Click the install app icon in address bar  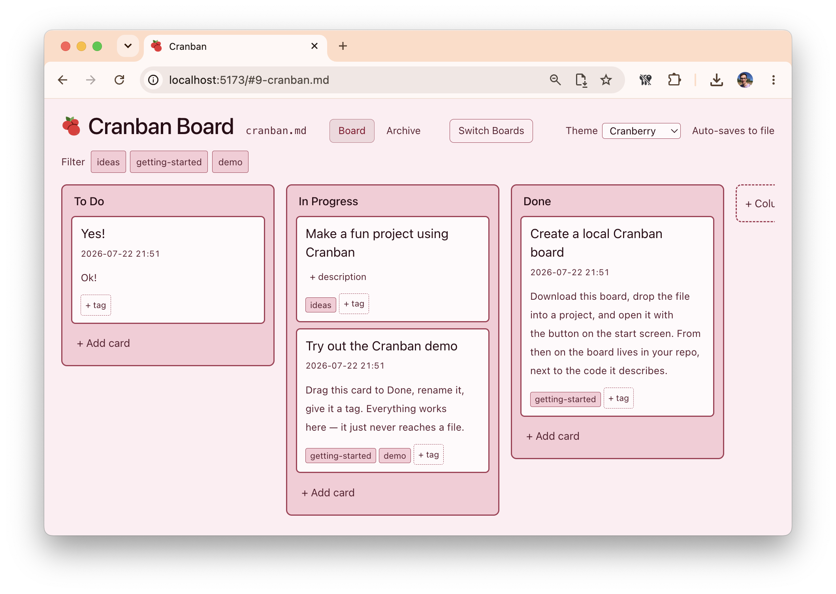pyautogui.click(x=581, y=80)
